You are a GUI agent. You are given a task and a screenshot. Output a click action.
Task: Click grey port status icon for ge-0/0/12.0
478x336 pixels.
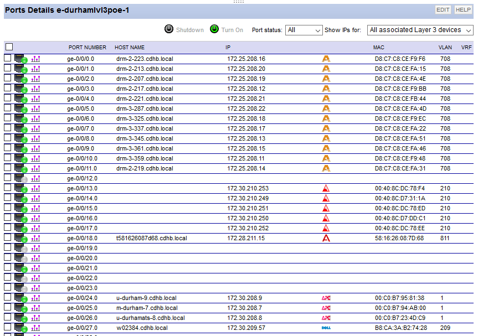click(x=21, y=178)
